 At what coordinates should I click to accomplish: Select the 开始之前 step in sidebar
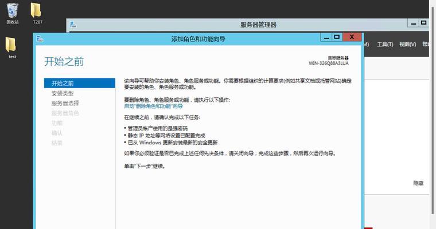point(80,83)
